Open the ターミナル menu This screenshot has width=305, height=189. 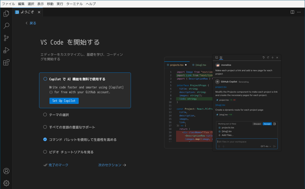[75, 4]
